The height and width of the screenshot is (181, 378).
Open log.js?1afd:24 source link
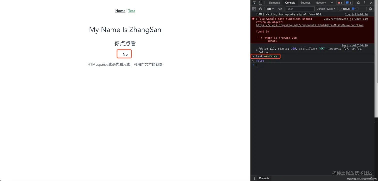tap(356, 14)
